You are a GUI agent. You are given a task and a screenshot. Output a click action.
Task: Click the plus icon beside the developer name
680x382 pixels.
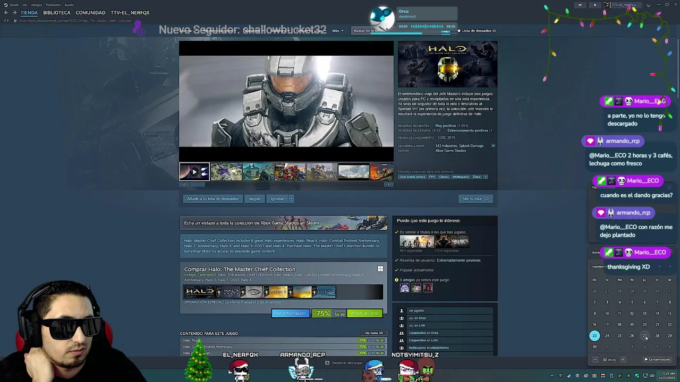[x=493, y=145]
